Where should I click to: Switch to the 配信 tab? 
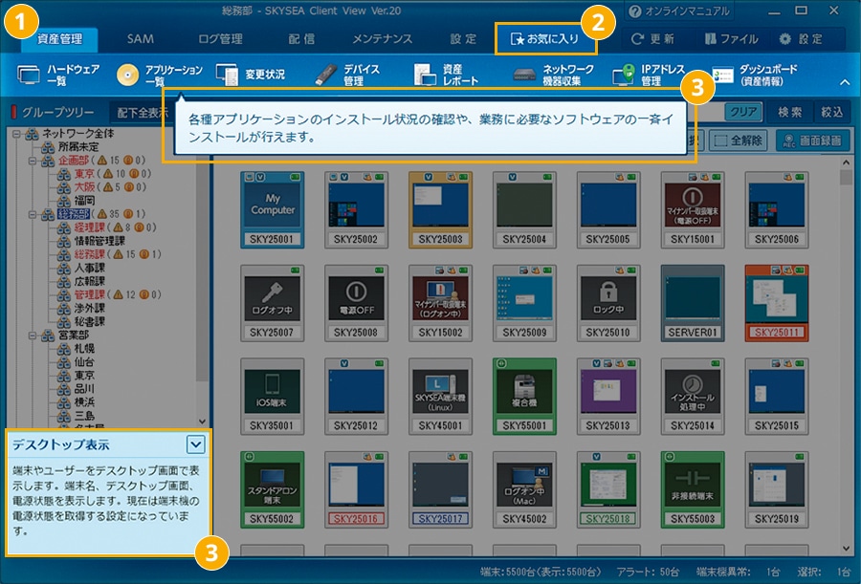coord(301,39)
